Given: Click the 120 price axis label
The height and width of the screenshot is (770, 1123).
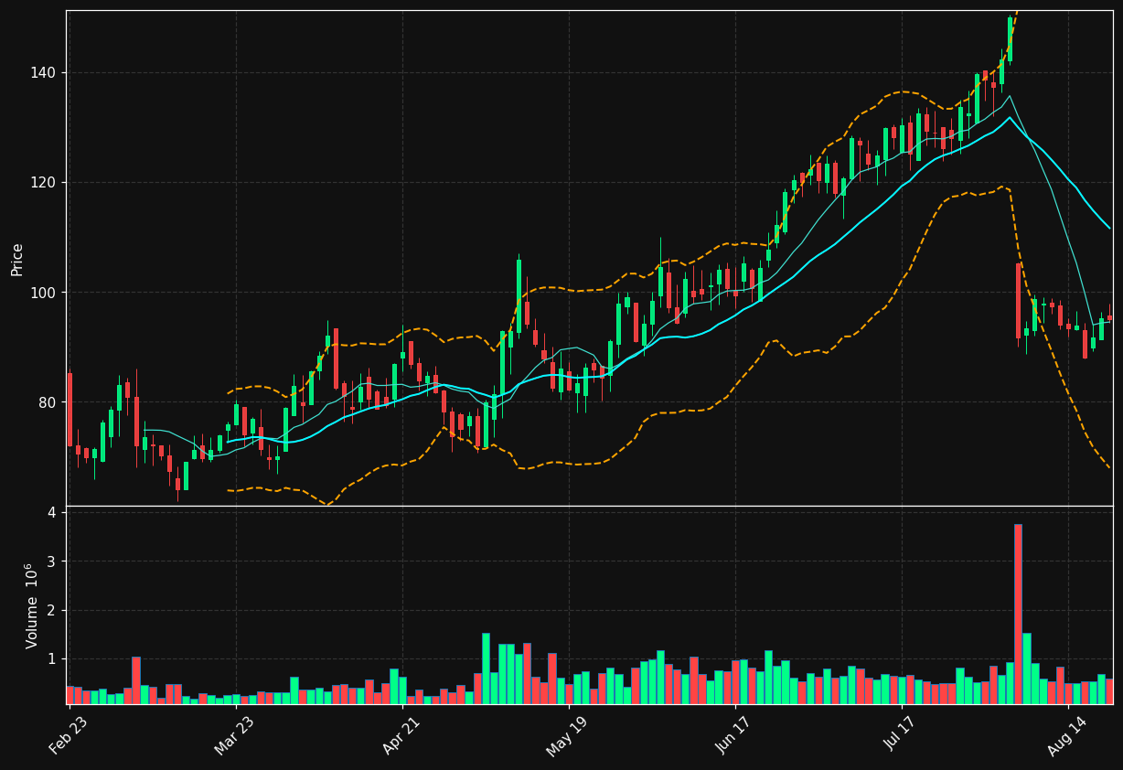Looking at the screenshot, I should pos(45,183).
